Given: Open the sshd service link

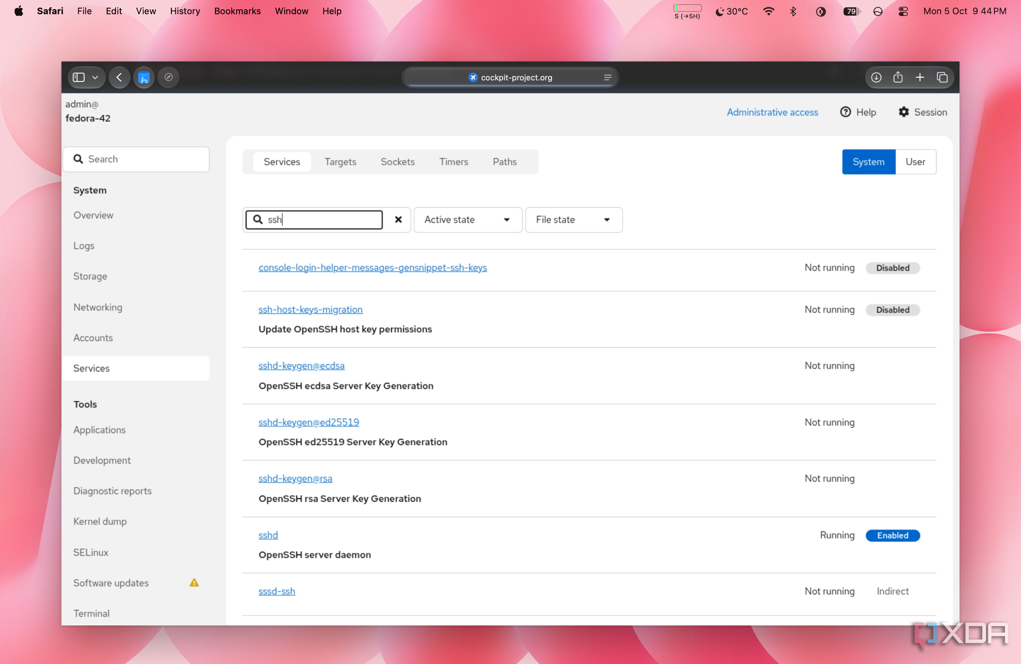Looking at the screenshot, I should pos(268,535).
